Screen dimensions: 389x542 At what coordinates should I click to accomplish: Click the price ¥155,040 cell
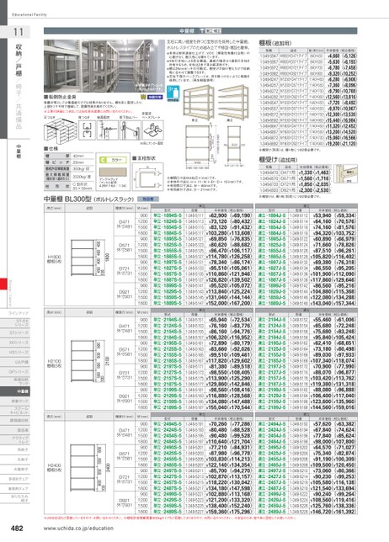click(216, 407)
